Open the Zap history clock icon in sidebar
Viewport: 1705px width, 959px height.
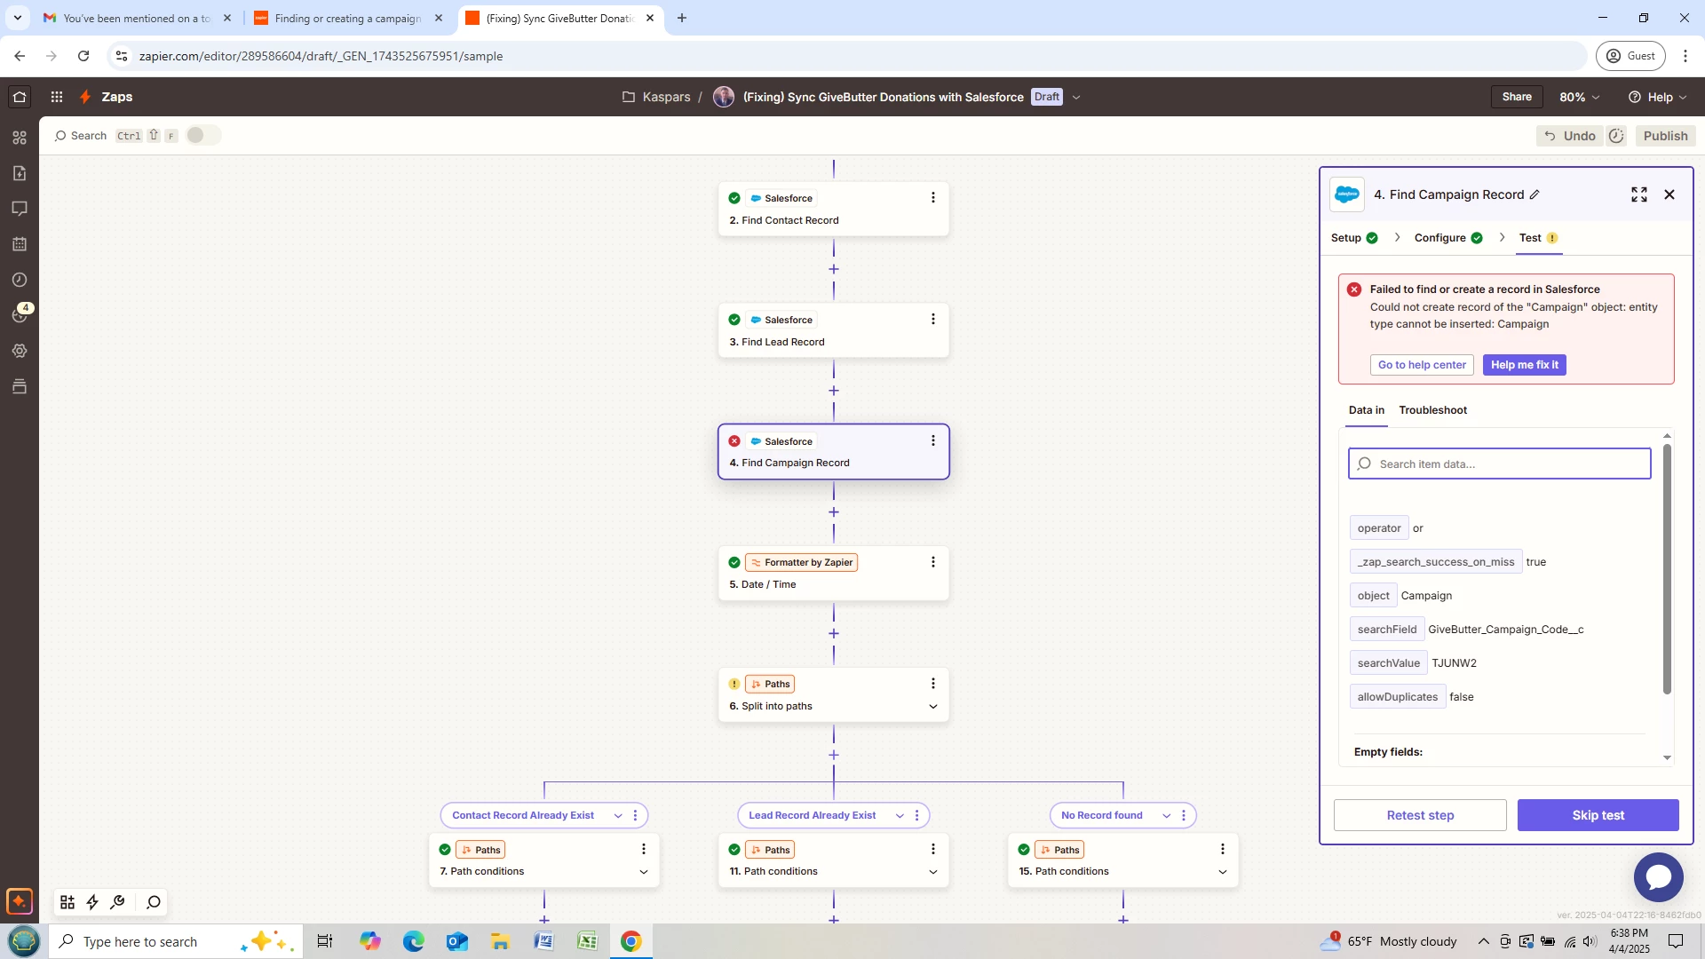click(x=20, y=280)
